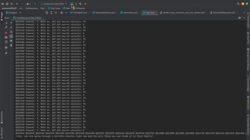250x140 pixels.
Task: Open the Bookmarks side tool window
Action: pos(2,117)
